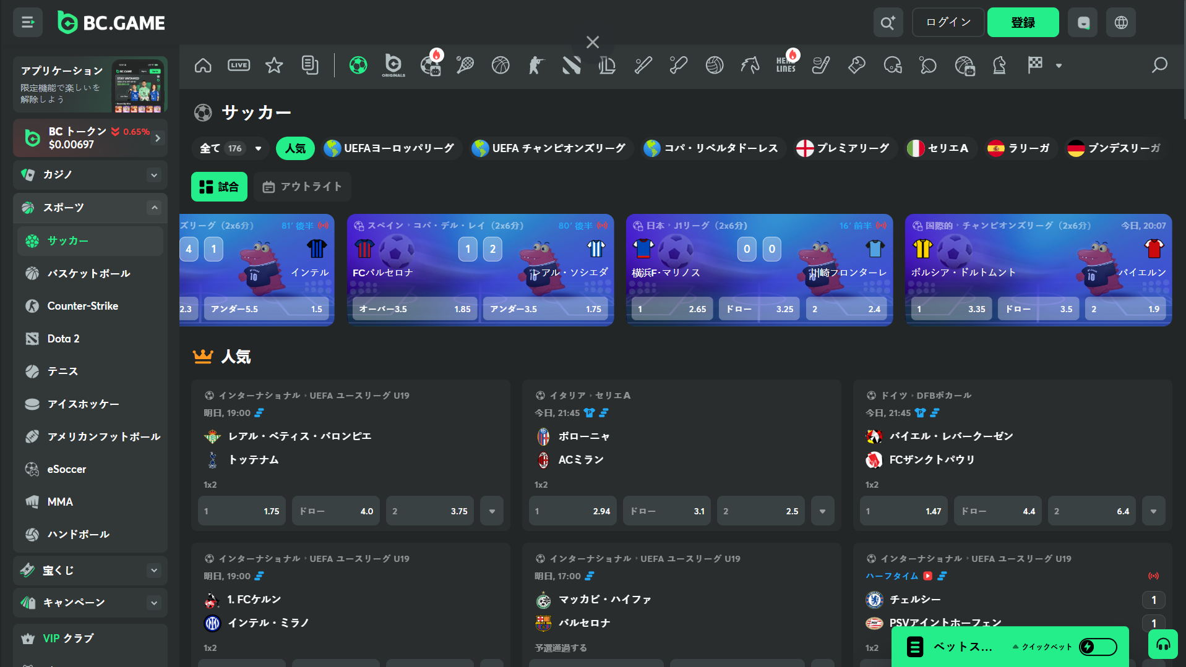The height and width of the screenshot is (667, 1186).
Task: Select the 人気 league tab
Action: coord(295,148)
